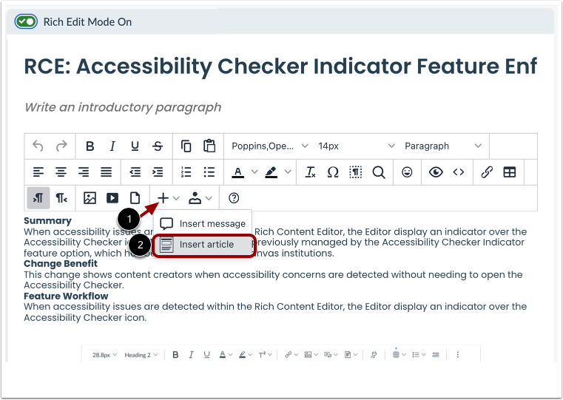
Task: Toggle Italic in the bottom toolbar
Action: click(192, 355)
